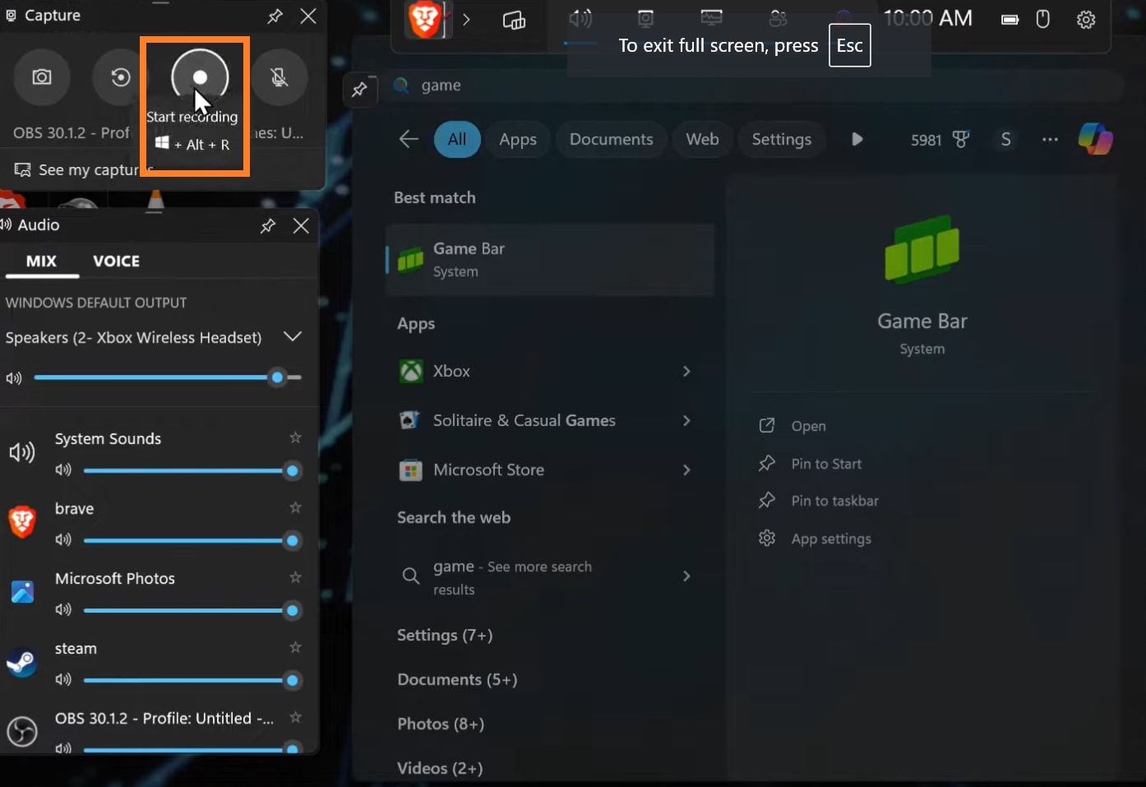This screenshot has width=1146, height=787.
Task: Open the three-dot more options menu
Action: click(x=1050, y=140)
